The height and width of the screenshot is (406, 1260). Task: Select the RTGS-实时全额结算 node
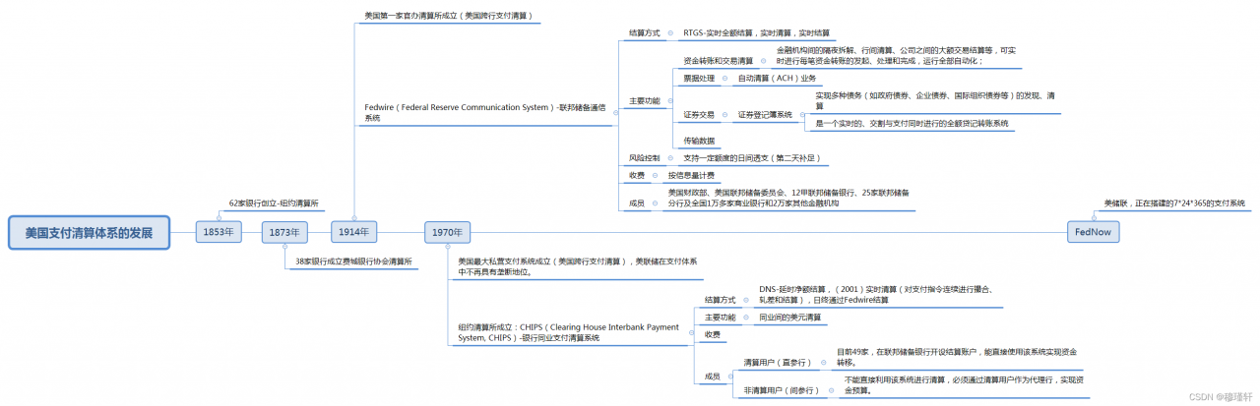pos(756,33)
